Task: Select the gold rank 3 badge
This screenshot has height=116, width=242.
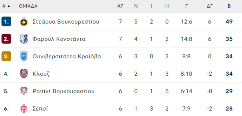Action: point(6,56)
